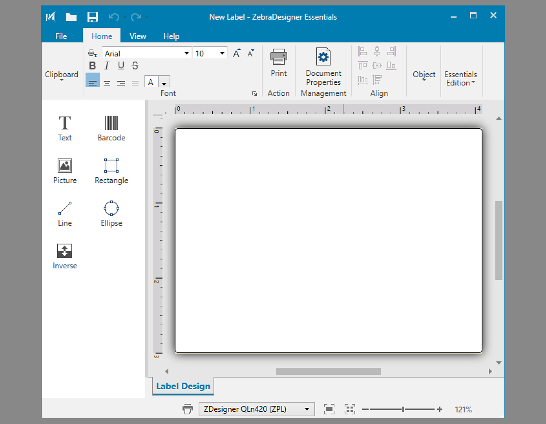Choose the Picture object tool
The image size is (546, 424).
point(65,171)
